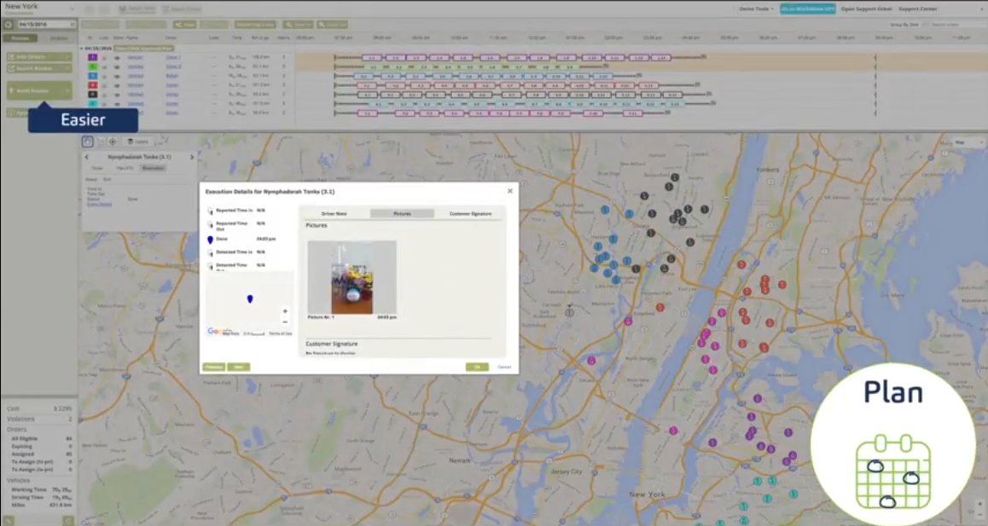Open Picture Nr. 1 thumbnail
The image size is (988, 526).
coord(352,277)
